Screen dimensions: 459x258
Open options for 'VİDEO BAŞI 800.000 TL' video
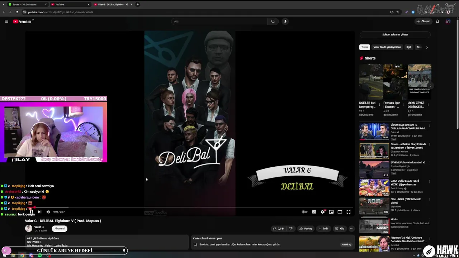tap(430, 125)
